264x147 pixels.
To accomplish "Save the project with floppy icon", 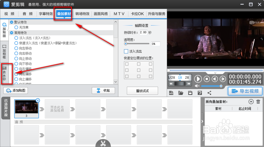I will [190, 93].
